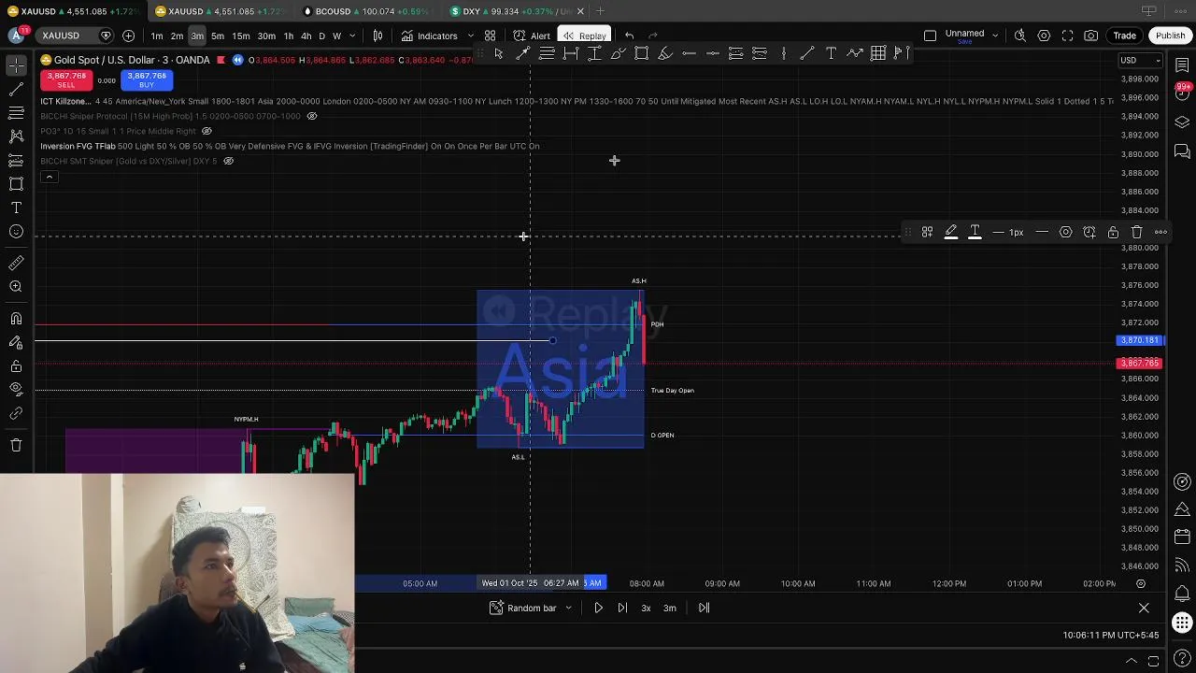Open indicator templates grid icon
Image resolution: width=1196 pixels, height=673 pixels.
point(490,36)
